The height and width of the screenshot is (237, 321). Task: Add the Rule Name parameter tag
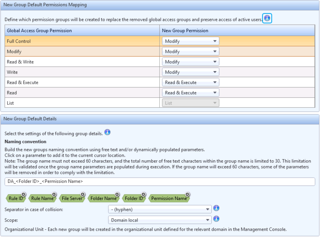tap(42, 198)
